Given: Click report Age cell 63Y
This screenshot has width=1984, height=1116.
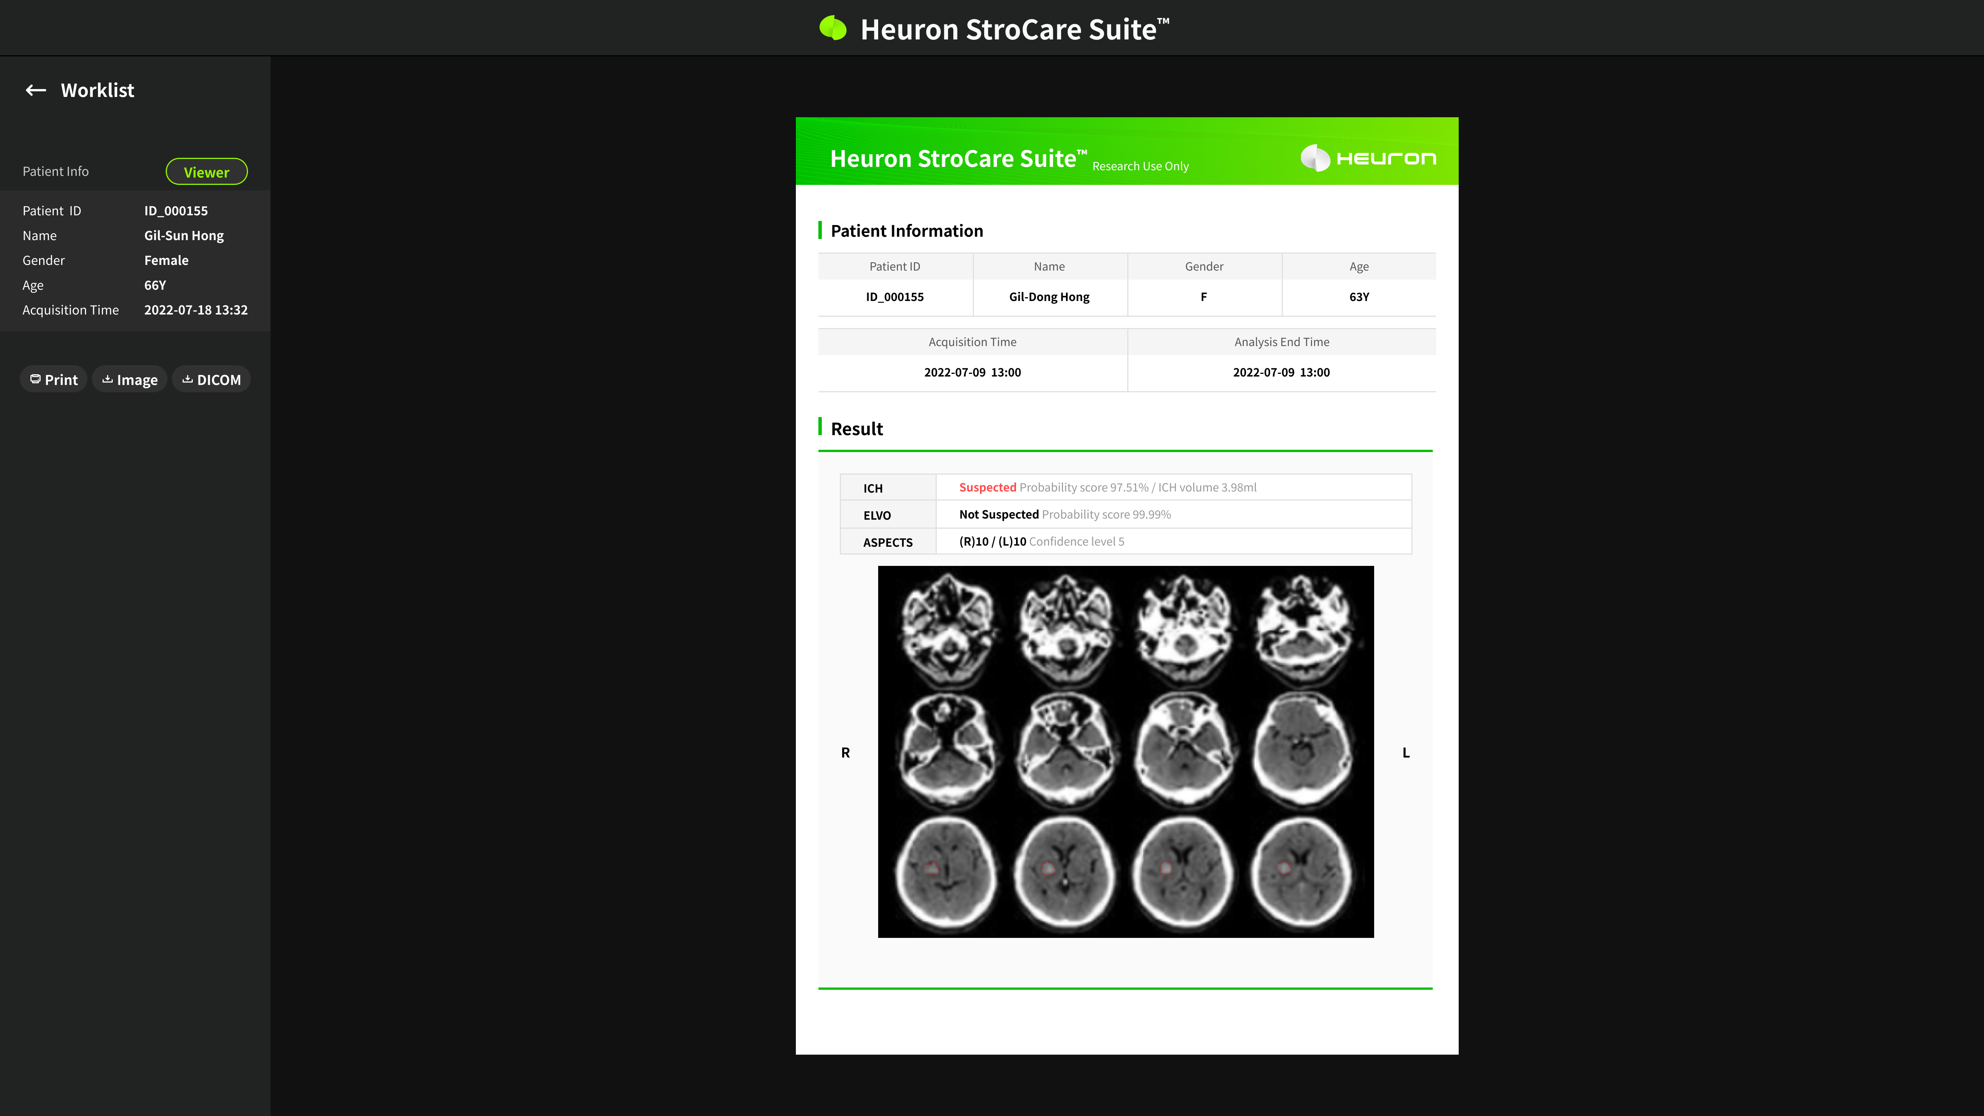Looking at the screenshot, I should click(x=1359, y=296).
